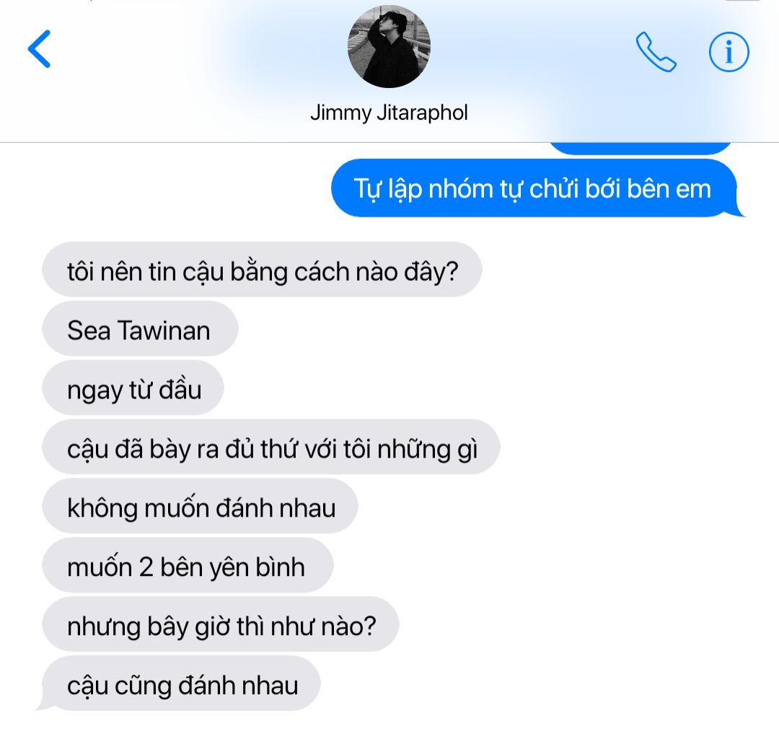The height and width of the screenshot is (734, 779).
Task: Open Jimmy Jitaraphol's profile picture
Action: coord(389,47)
